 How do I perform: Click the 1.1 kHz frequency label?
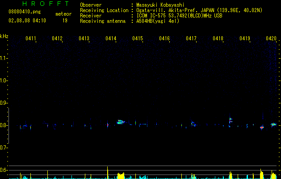coord(4,58)
